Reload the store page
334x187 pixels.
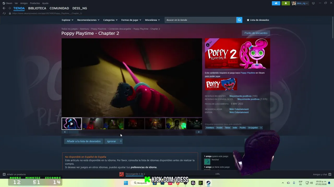point(4,13)
